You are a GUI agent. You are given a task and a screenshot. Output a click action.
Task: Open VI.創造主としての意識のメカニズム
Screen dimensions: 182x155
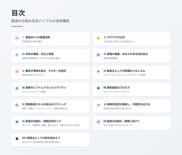pyautogui.click(x=131, y=73)
